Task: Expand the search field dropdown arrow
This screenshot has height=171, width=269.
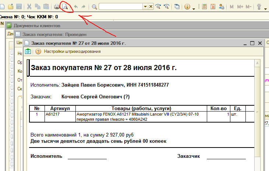Action: click(145, 7)
